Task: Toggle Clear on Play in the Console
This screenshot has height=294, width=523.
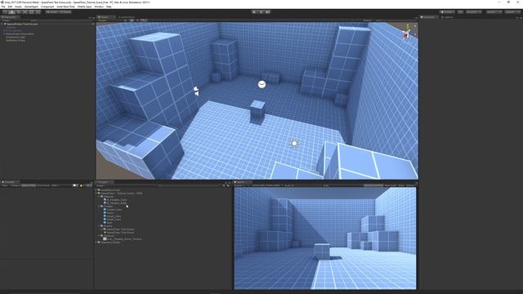Action: coord(29,185)
